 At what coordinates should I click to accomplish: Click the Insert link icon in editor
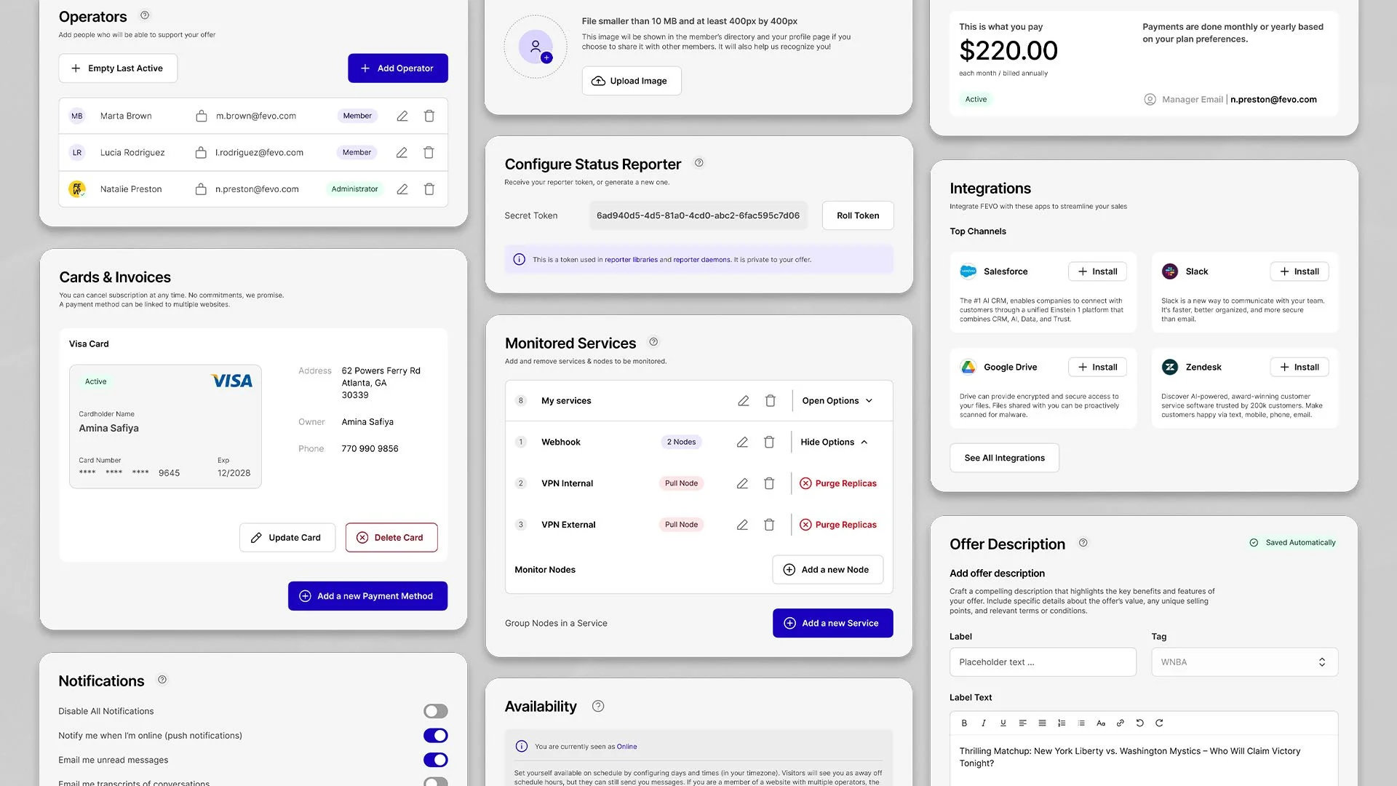1121,723
